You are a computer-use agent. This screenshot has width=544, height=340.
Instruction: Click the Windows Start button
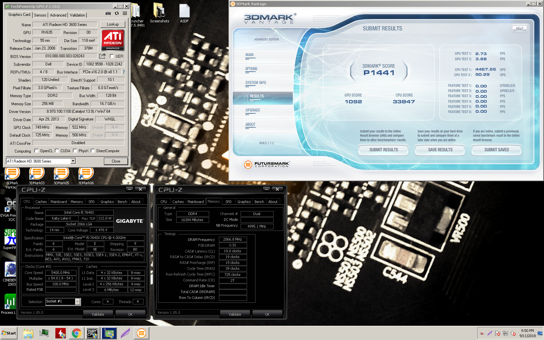(x=9, y=333)
